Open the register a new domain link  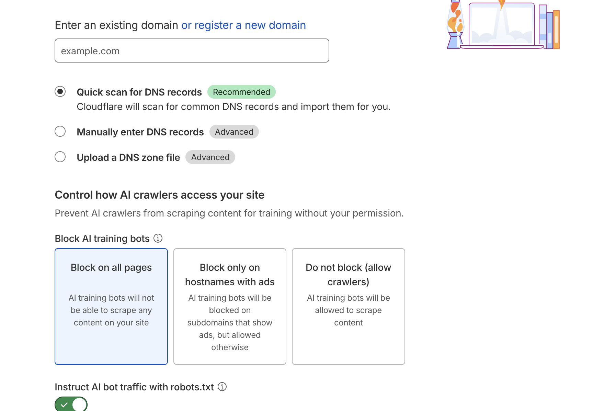click(x=243, y=25)
